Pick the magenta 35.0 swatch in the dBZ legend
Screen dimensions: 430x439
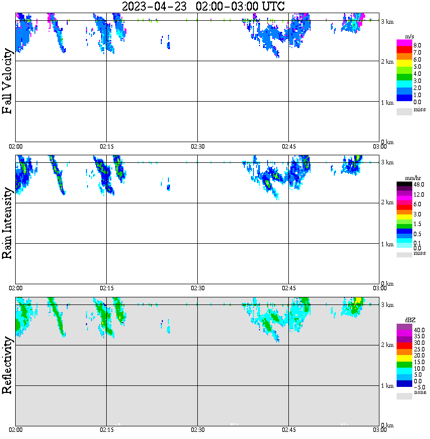(x=404, y=333)
